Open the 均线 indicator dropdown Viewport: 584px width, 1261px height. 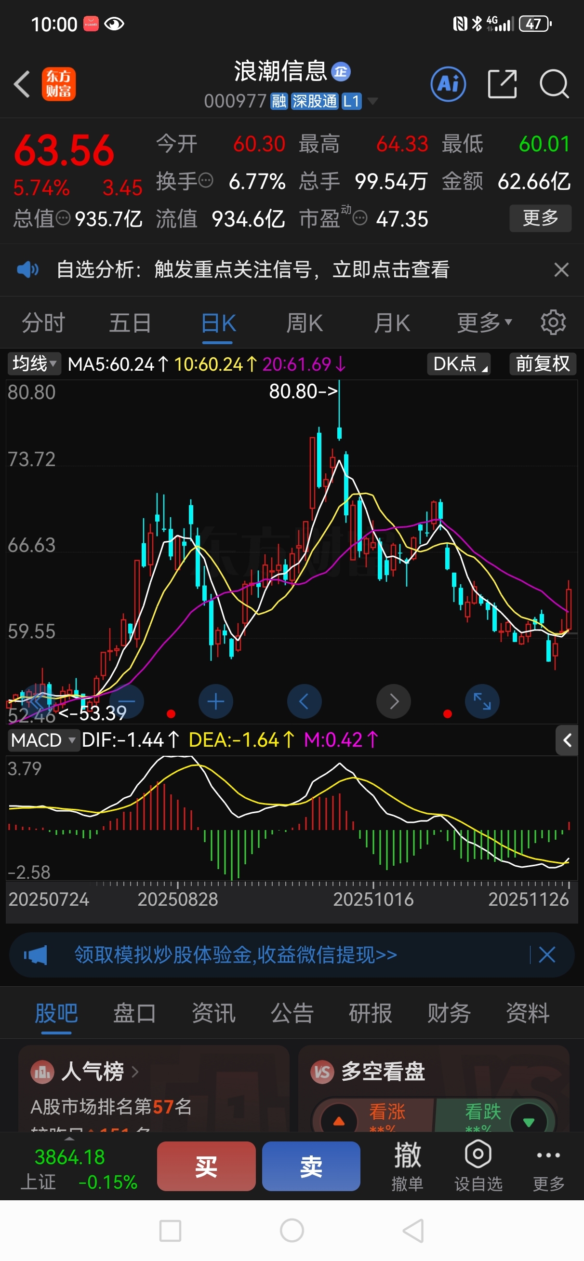point(34,364)
